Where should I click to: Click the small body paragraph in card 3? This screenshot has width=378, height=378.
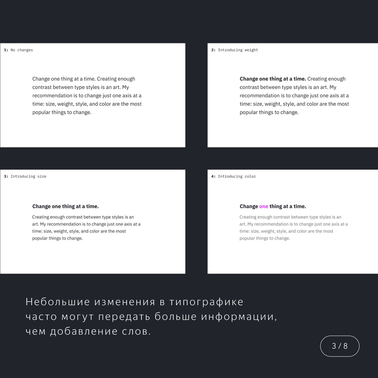click(86, 227)
